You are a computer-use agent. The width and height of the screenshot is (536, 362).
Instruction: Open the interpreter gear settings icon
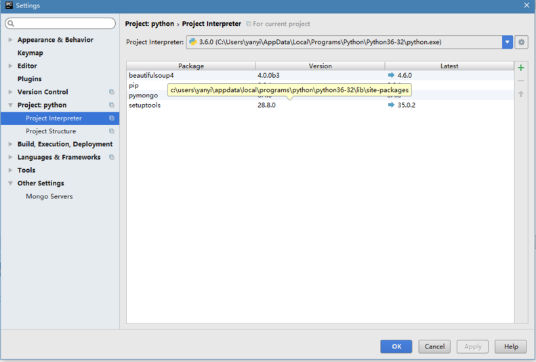click(521, 42)
